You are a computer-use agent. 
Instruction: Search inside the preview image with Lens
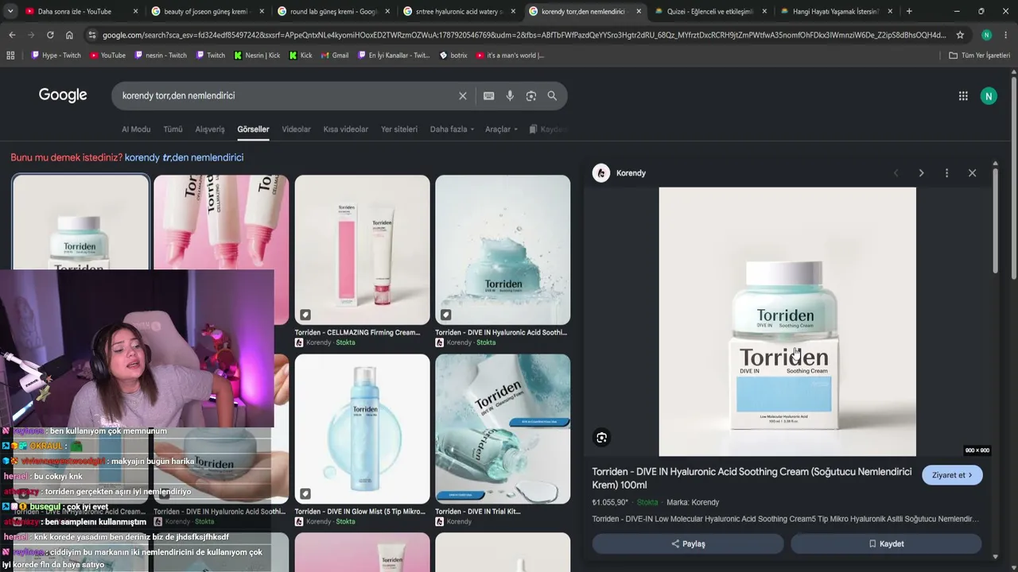click(602, 438)
